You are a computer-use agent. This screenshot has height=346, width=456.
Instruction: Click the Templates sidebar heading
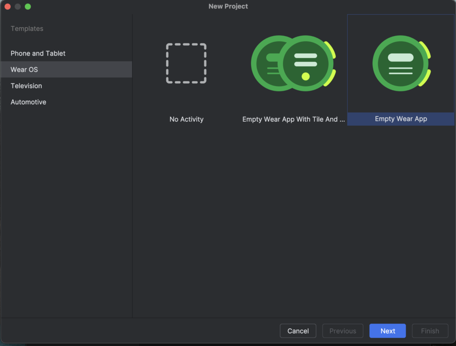tap(27, 29)
